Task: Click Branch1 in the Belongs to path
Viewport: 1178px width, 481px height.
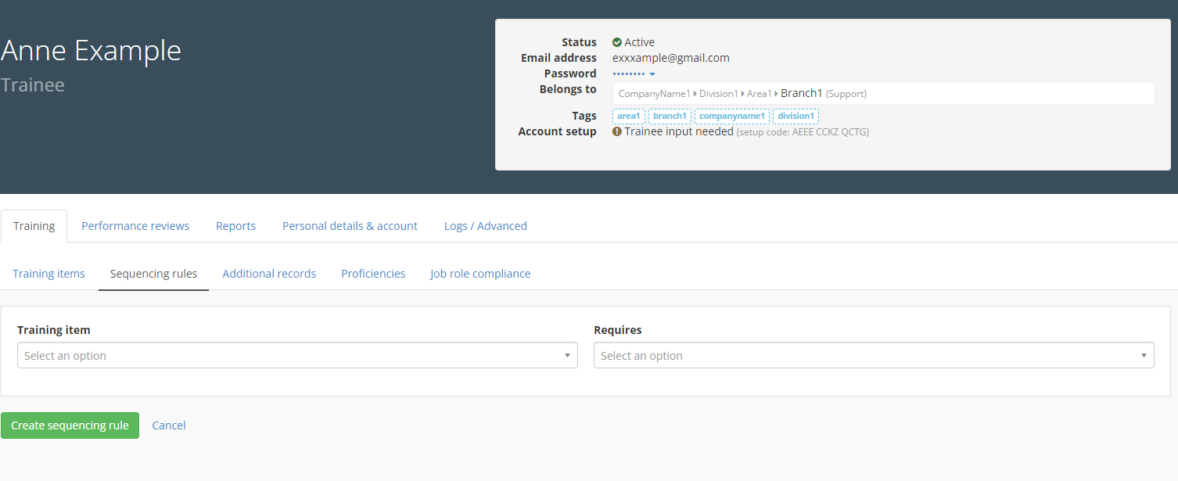Action: [801, 93]
